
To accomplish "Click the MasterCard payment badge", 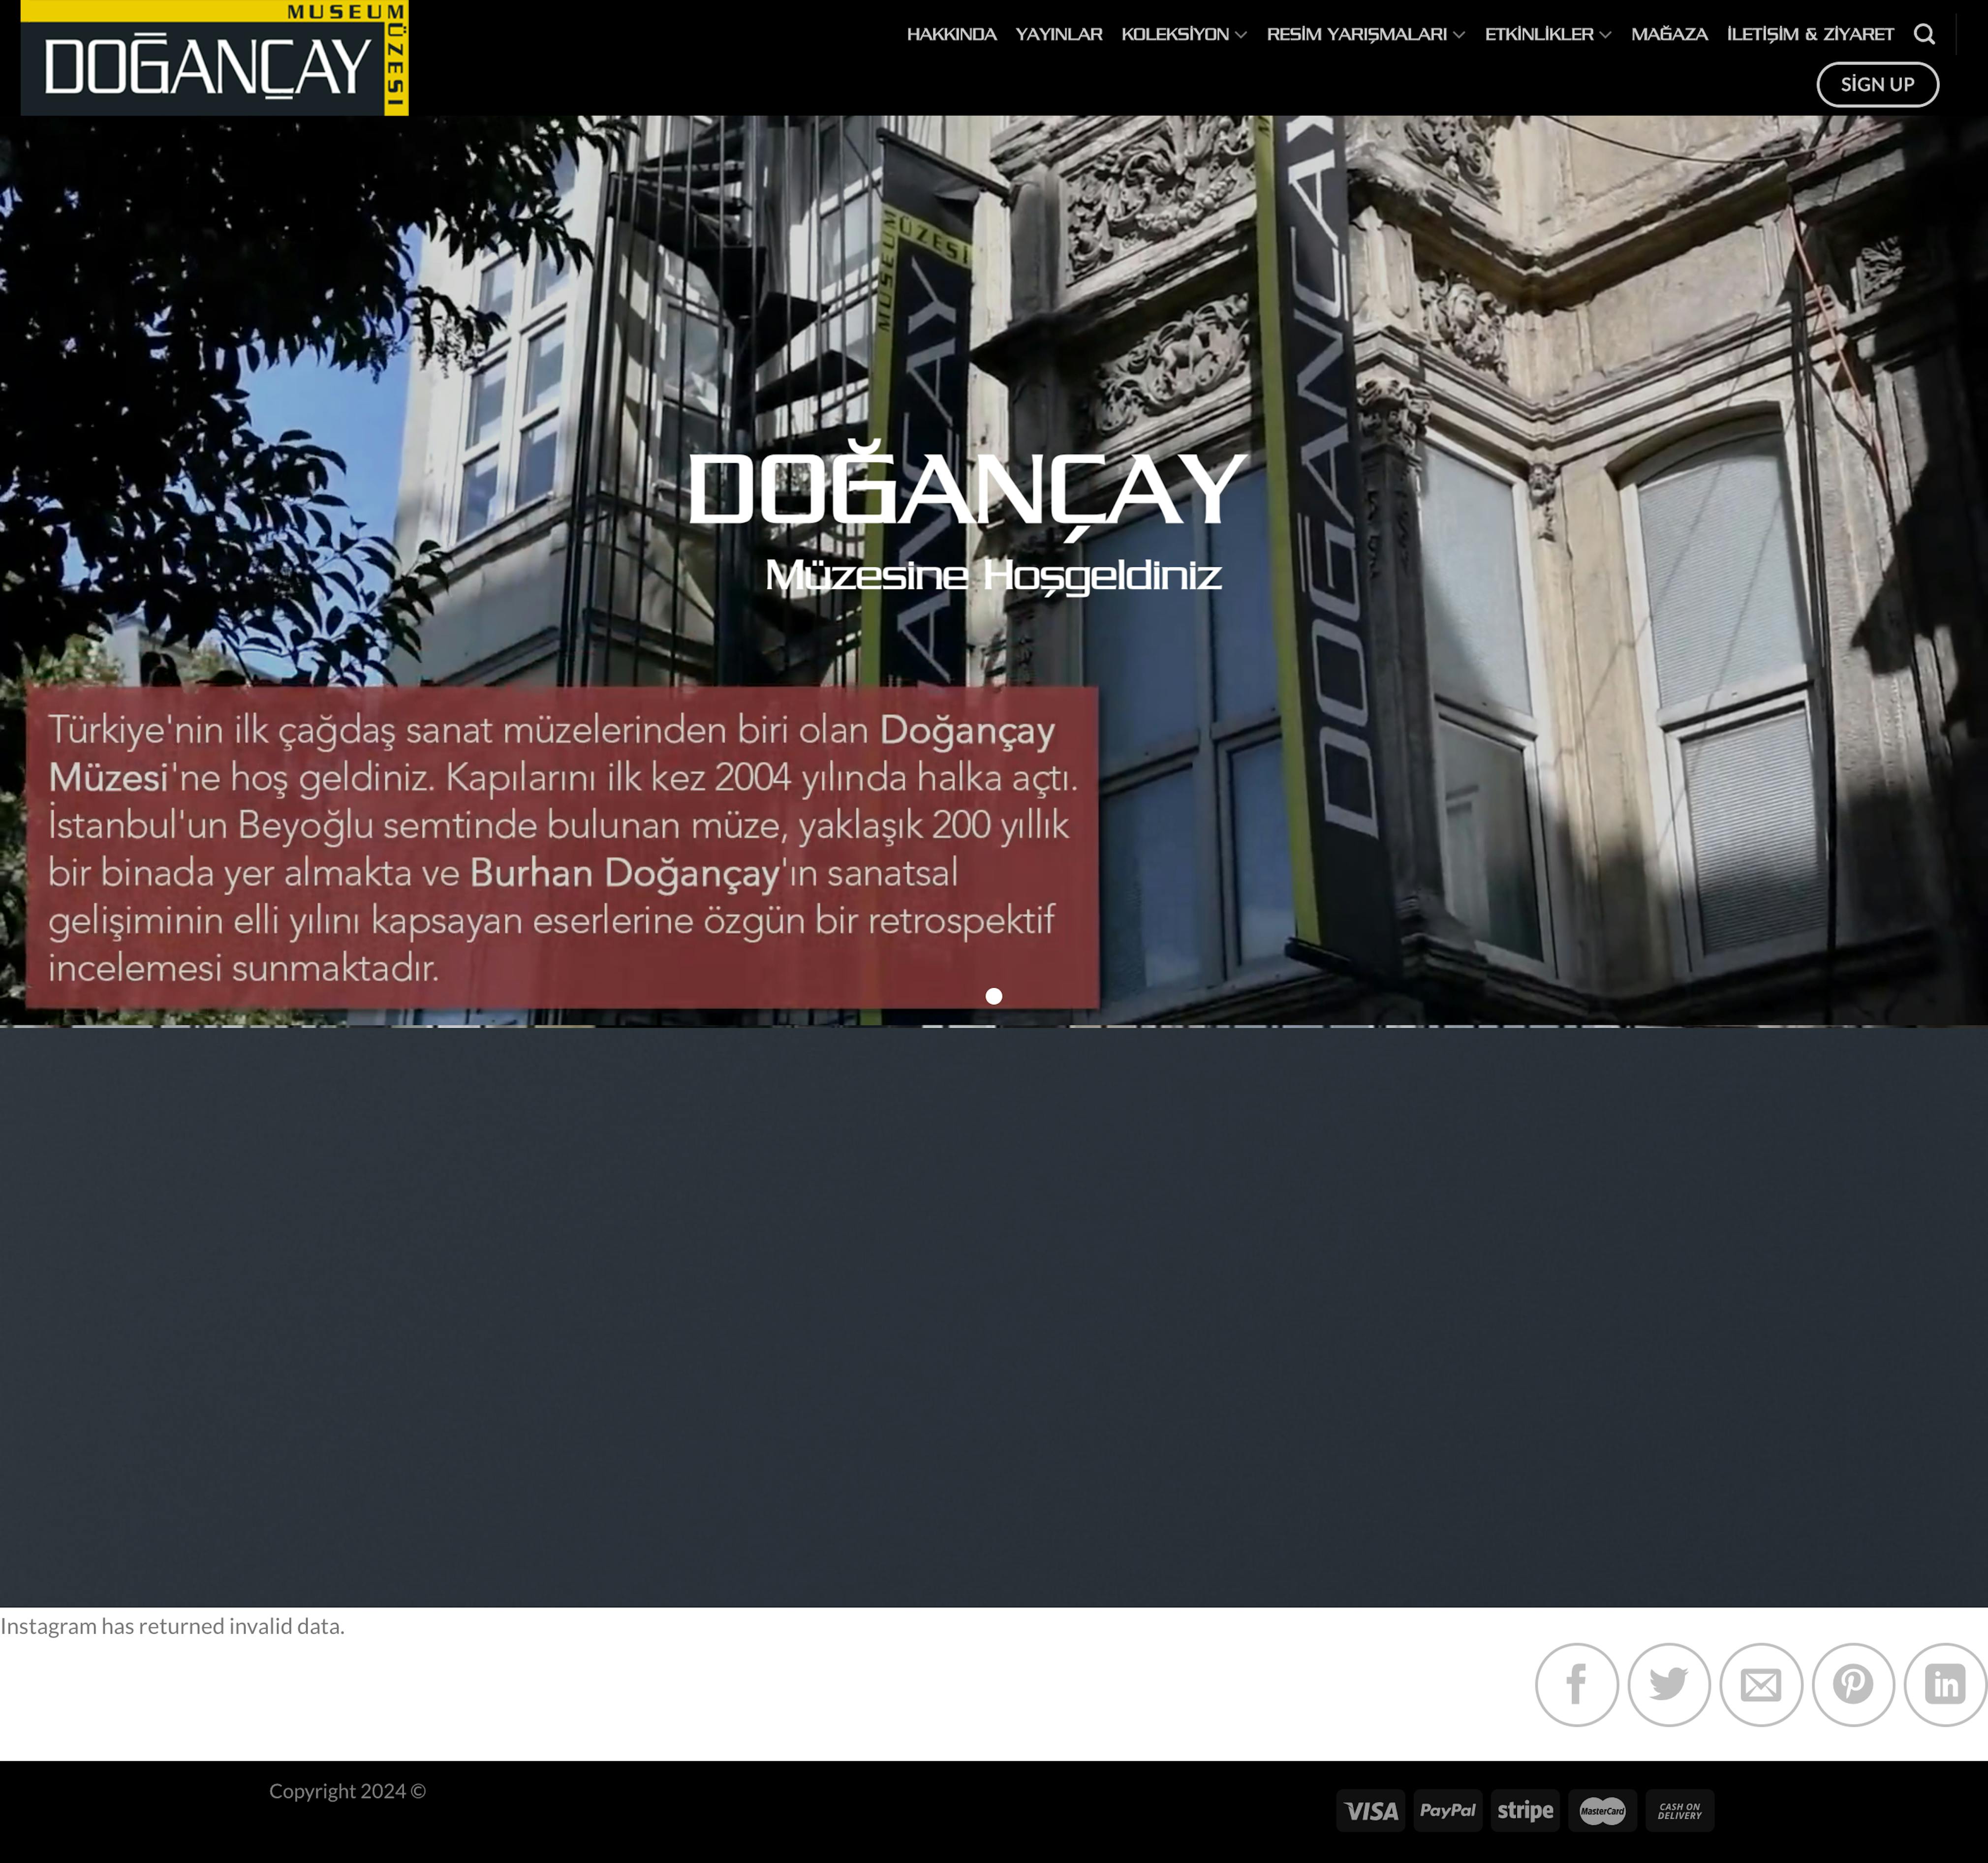I will point(1602,1810).
